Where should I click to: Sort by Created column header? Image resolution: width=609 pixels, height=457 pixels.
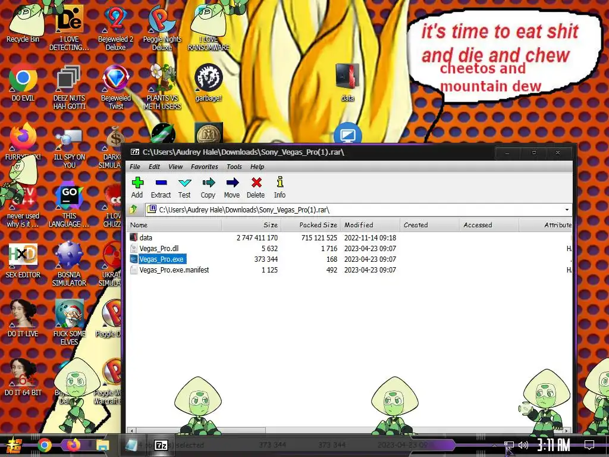429,225
